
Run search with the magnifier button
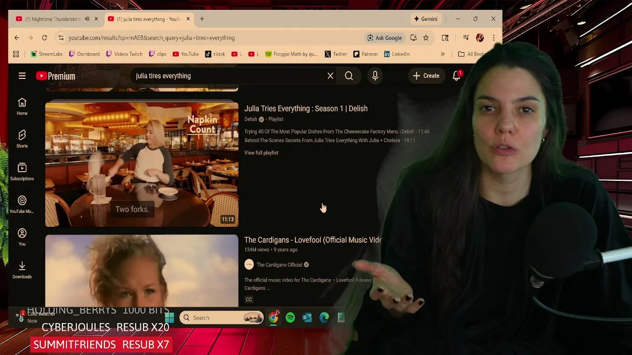[349, 76]
